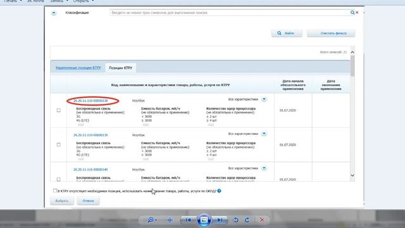
Task: Click date 01.07.2020 in row 00000139
Action: coord(288,145)
